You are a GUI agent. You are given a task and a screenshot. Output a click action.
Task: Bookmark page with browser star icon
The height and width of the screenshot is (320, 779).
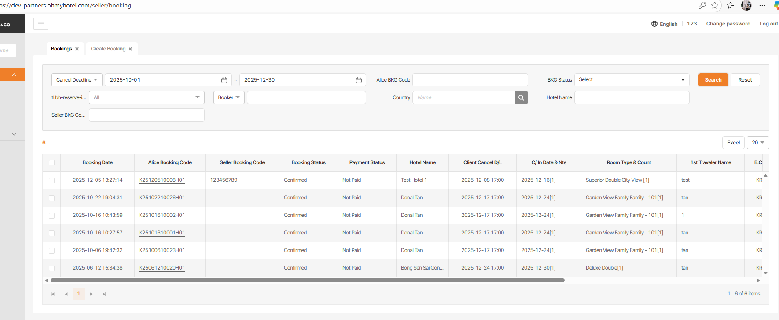(715, 5)
